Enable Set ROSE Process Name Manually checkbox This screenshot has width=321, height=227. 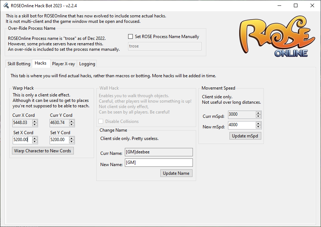[130, 37]
